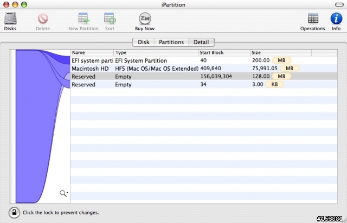Sort by the Name column header

92,52
